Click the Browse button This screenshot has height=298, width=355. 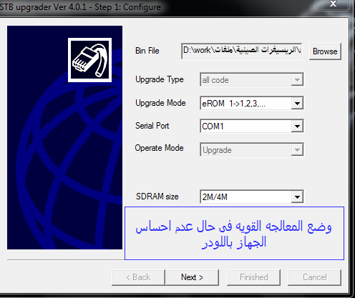tap(325, 51)
